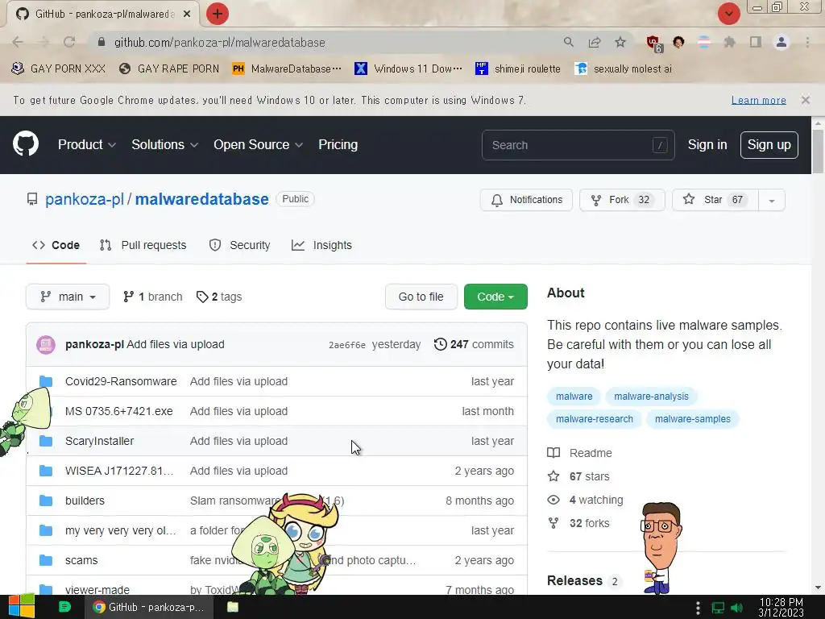This screenshot has width=825, height=619.
Task: Open MalwareDatabase bookmark
Action: coord(287,69)
